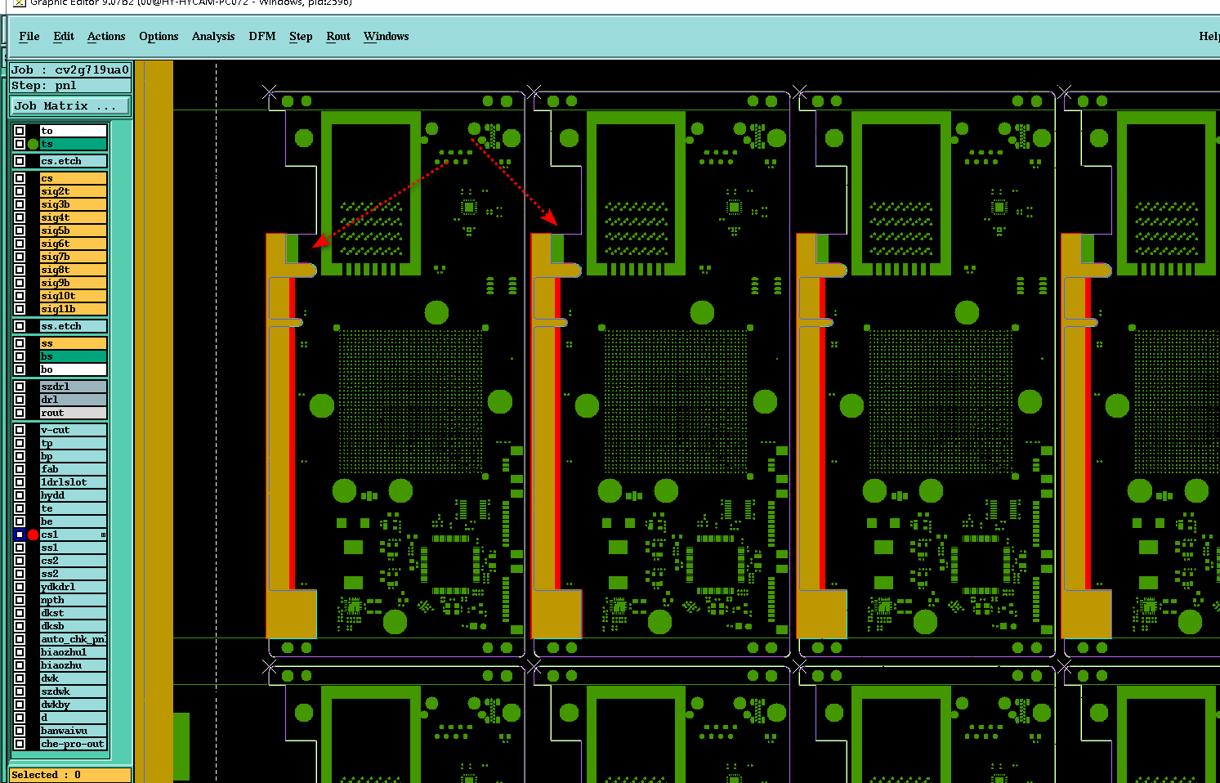
Task: Select the hydd layer name
Action: pos(73,495)
